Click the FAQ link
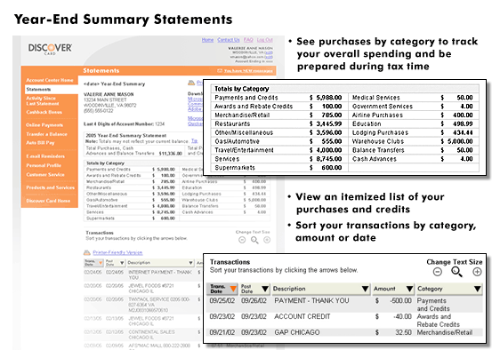This screenshot has width=492, height=350. 248,40
